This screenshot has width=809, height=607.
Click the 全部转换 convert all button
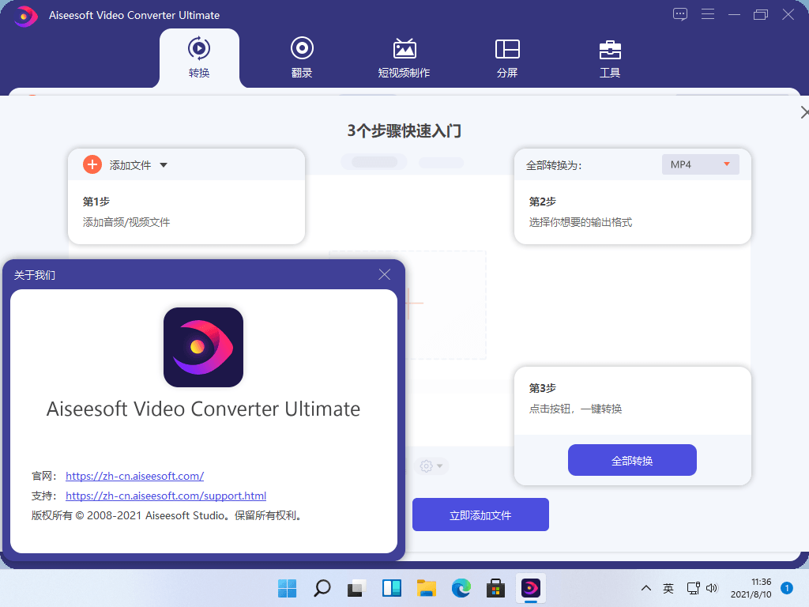(x=632, y=460)
